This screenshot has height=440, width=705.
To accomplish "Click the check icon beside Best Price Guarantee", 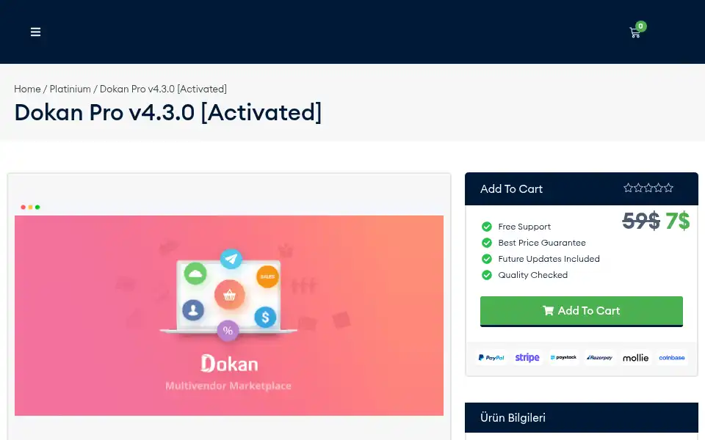I will tap(486, 243).
